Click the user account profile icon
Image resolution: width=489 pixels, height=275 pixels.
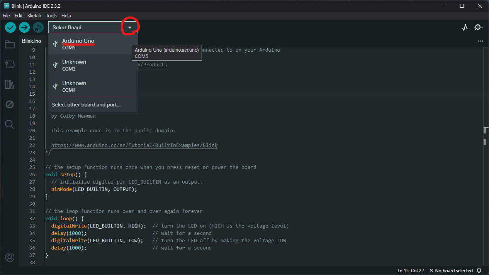tap(10, 257)
